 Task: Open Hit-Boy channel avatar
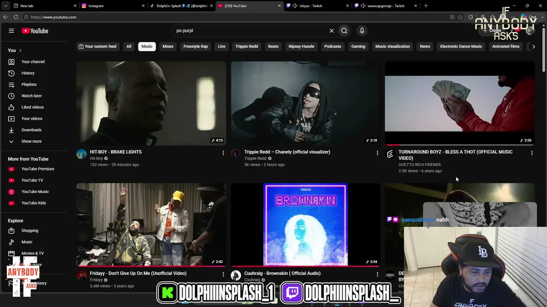pos(81,154)
